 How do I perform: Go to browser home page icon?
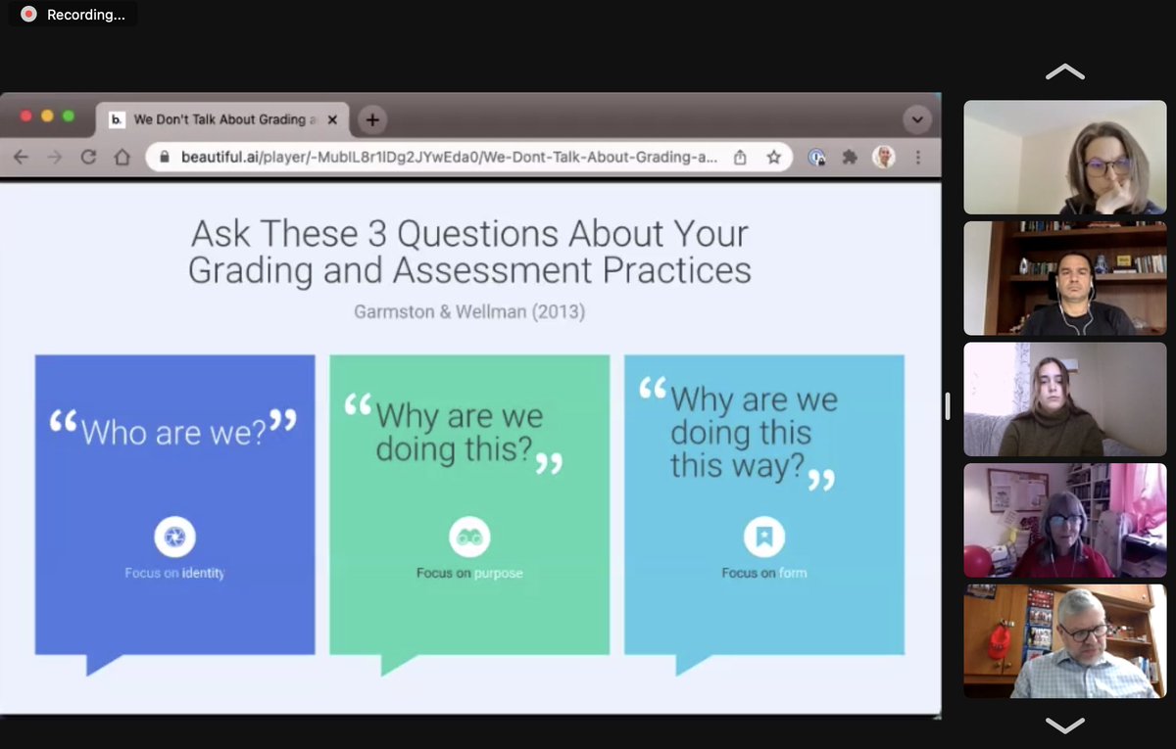pos(122,157)
